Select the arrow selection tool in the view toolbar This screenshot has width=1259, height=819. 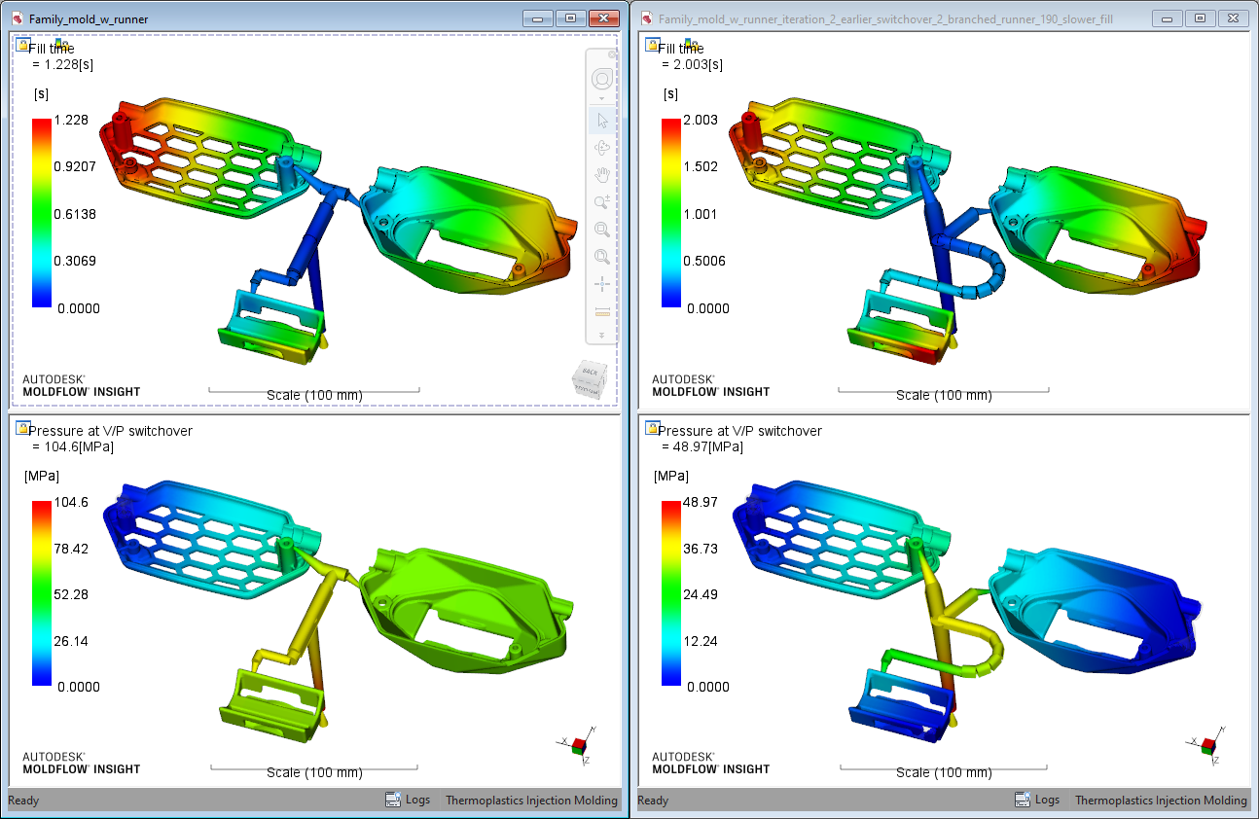(x=601, y=120)
